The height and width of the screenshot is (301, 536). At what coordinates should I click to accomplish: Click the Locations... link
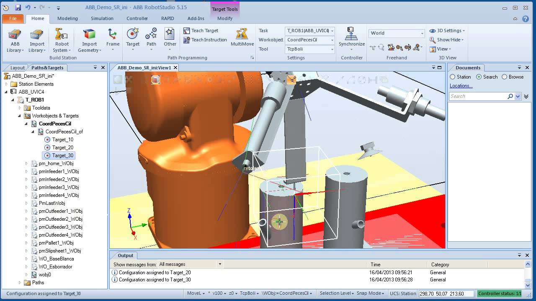461,86
